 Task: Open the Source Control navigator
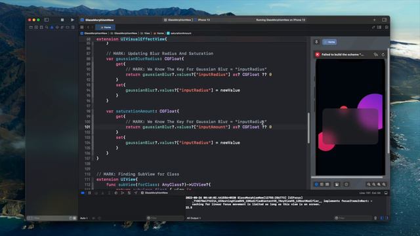(36, 28)
